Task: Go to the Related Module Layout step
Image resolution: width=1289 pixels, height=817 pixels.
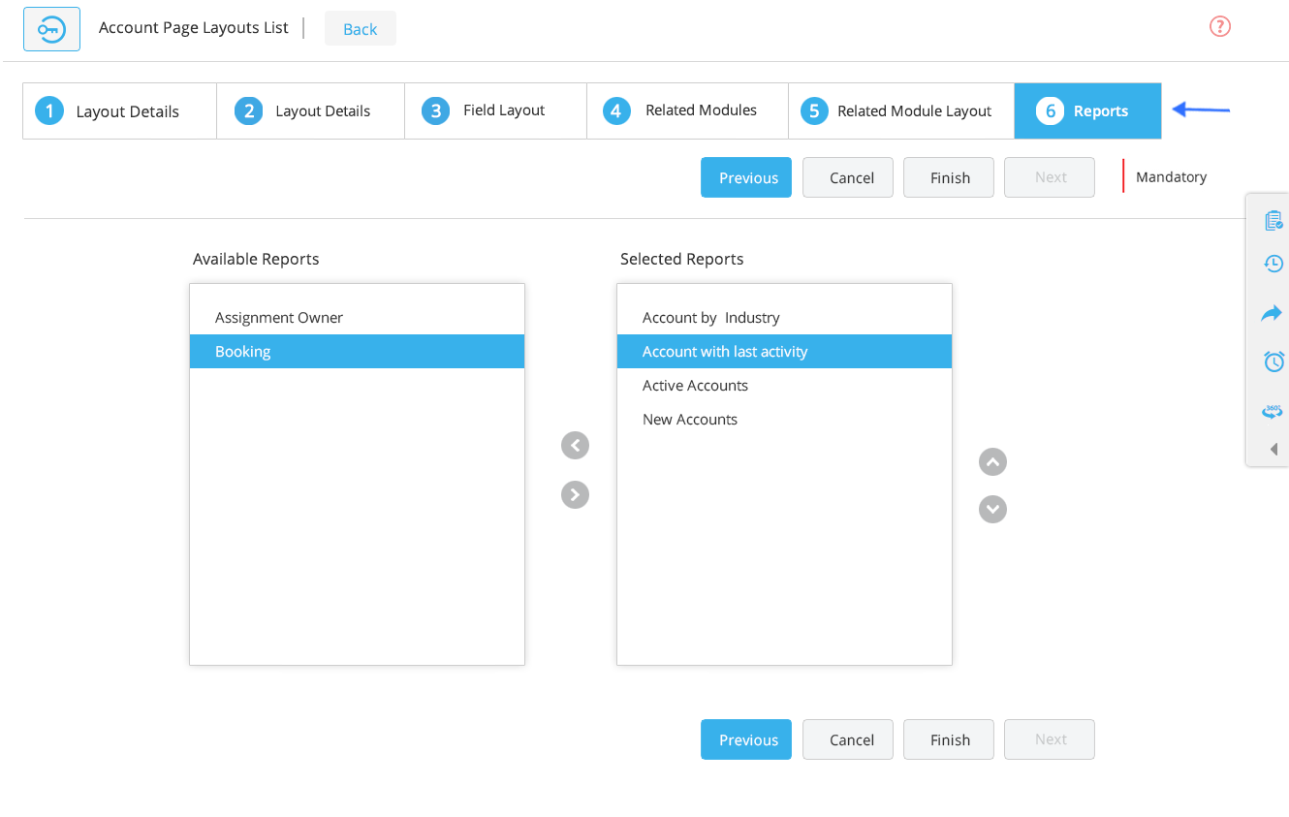Action: 900,110
